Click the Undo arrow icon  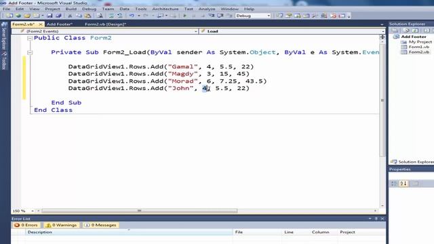[132, 16]
